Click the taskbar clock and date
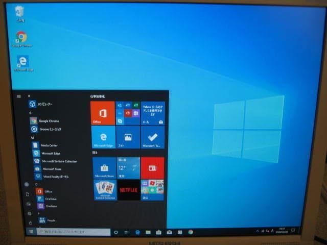This screenshot has width=327, height=245. tap(282, 230)
